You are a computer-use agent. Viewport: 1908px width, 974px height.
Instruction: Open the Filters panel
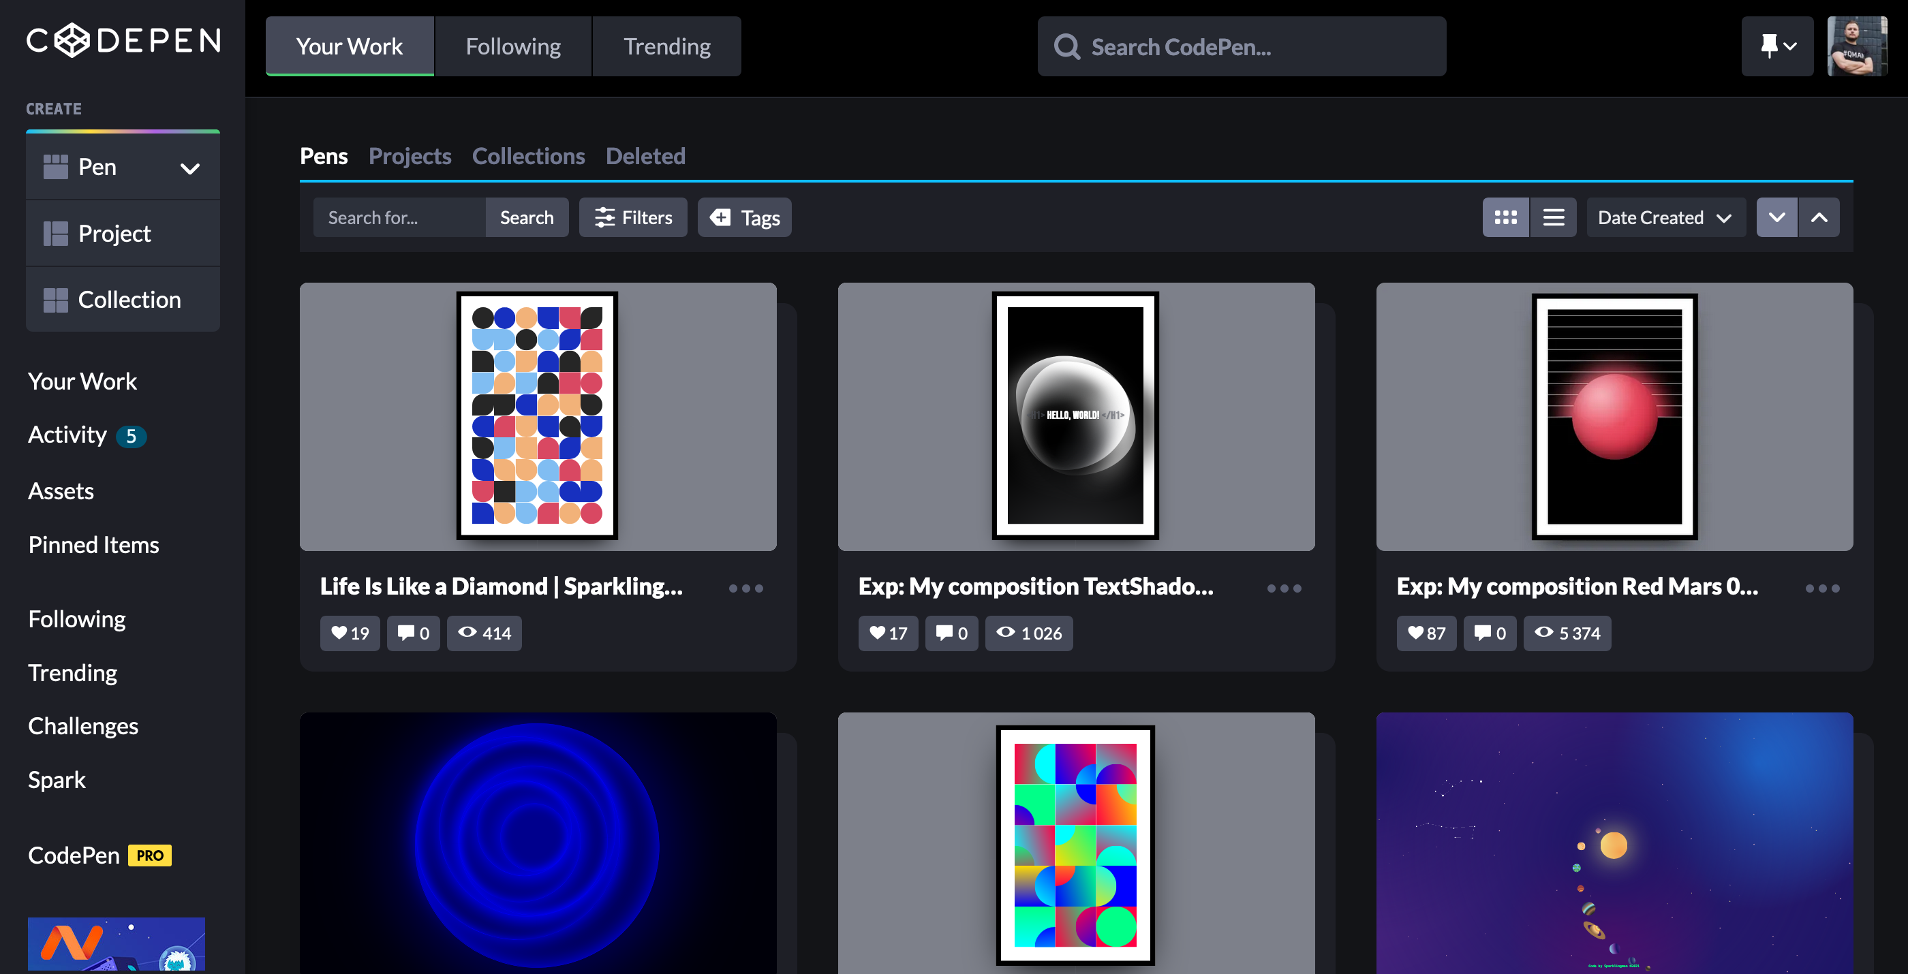tap(633, 217)
